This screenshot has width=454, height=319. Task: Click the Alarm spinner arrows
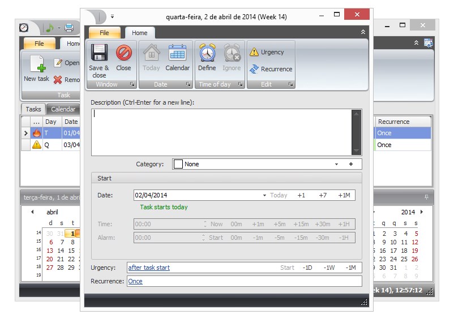[x=204, y=238]
